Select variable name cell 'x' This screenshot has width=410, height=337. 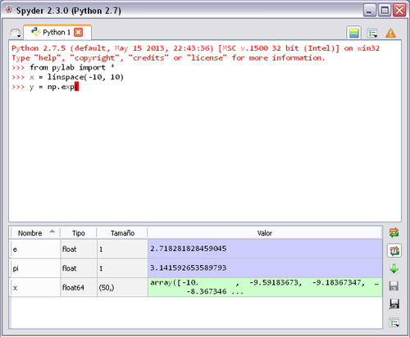click(x=35, y=287)
